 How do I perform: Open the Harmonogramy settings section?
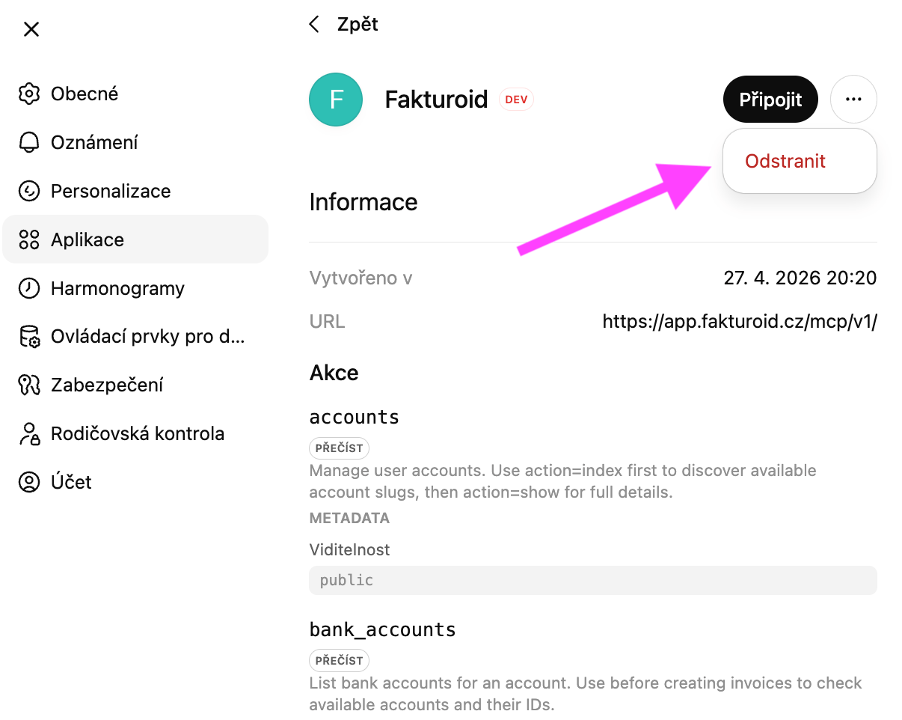coord(117,289)
